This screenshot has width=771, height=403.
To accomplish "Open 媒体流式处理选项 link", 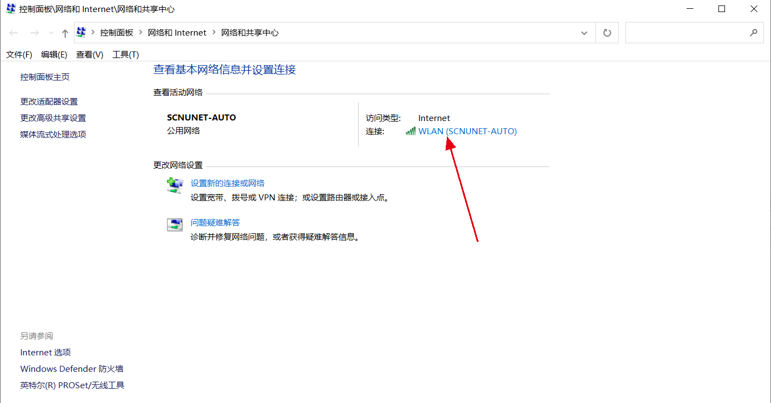I will (53, 135).
